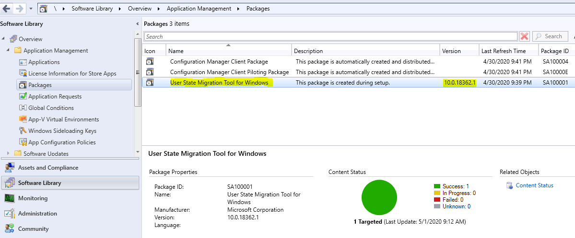This screenshot has height=238, width=575.
Task: Open License Information for Store Apps
Action: 72,74
